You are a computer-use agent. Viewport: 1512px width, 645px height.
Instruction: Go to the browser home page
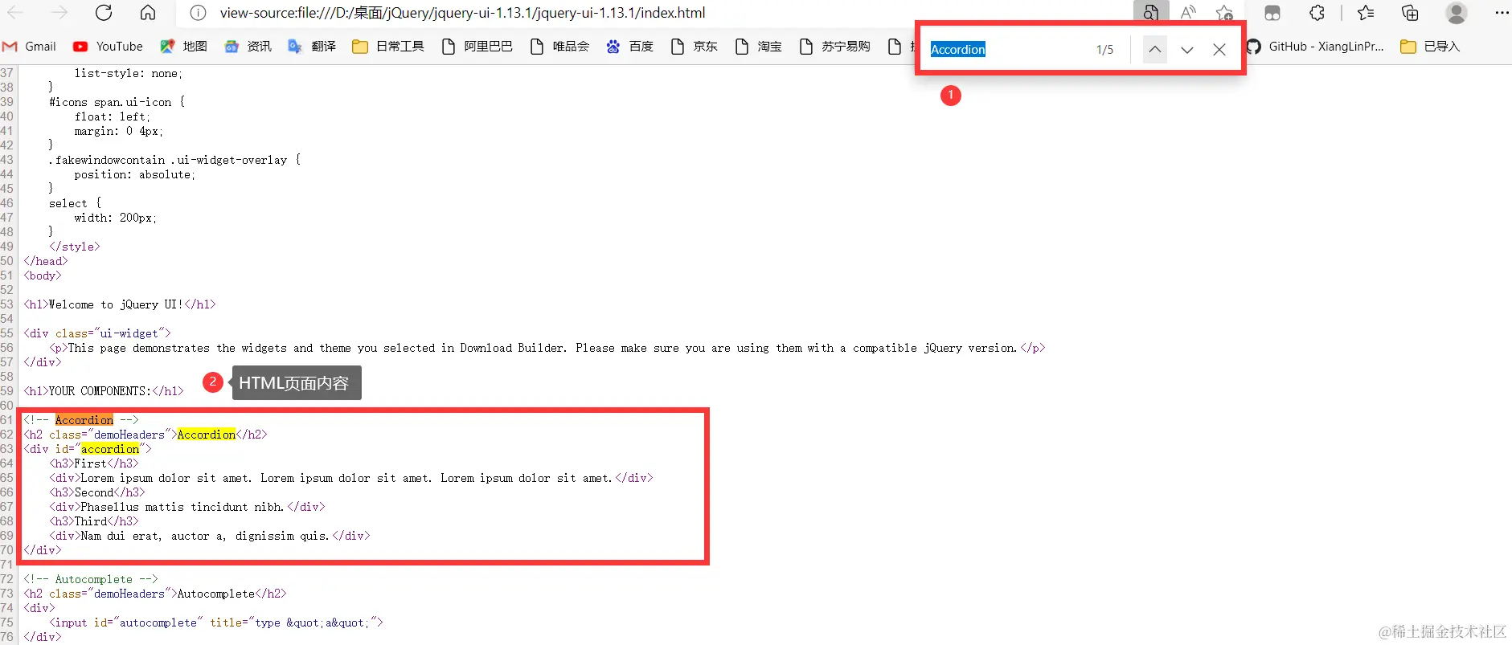click(x=148, y=13)
